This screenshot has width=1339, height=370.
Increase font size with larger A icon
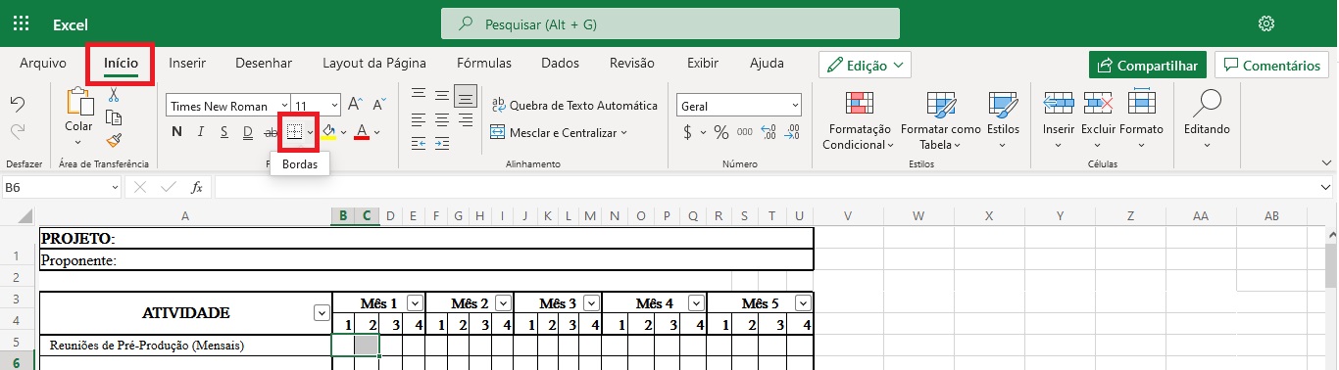pos(355,105)
